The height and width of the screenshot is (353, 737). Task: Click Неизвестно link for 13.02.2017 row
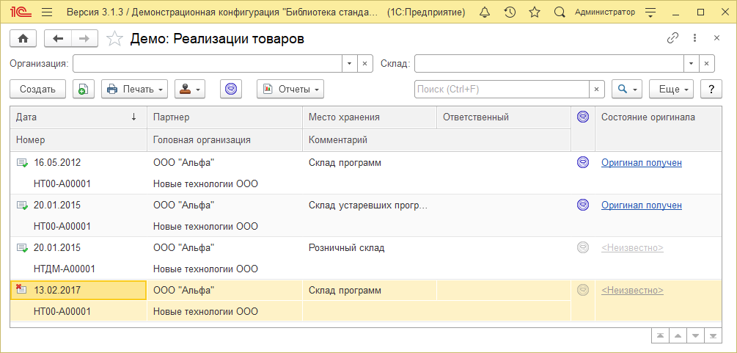[633, 291]
